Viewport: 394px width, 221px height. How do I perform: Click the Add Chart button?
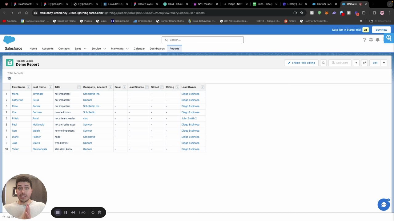340,63
